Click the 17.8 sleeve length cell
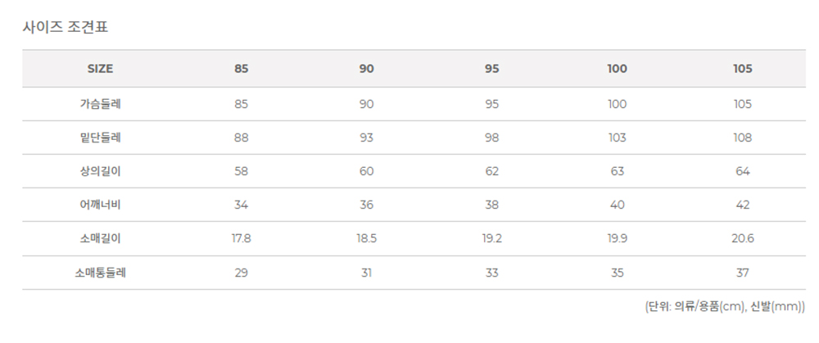 point(242,238)
